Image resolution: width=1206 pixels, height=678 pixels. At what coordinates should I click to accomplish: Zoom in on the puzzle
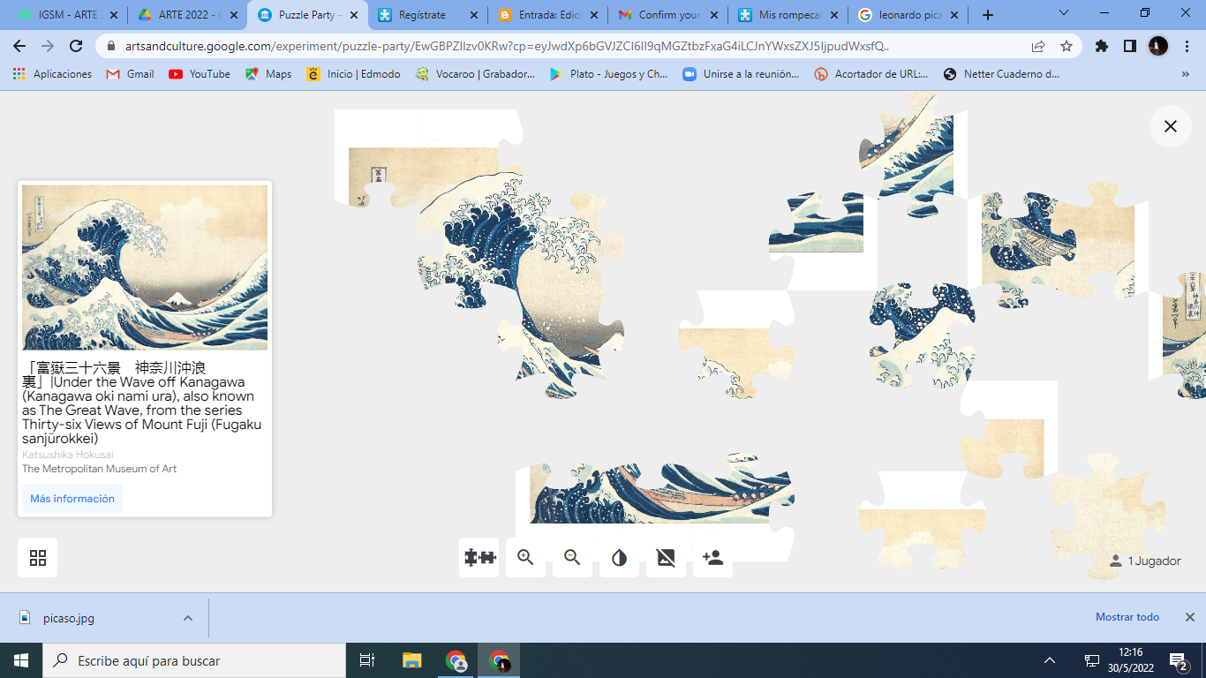tap(525, 557)
